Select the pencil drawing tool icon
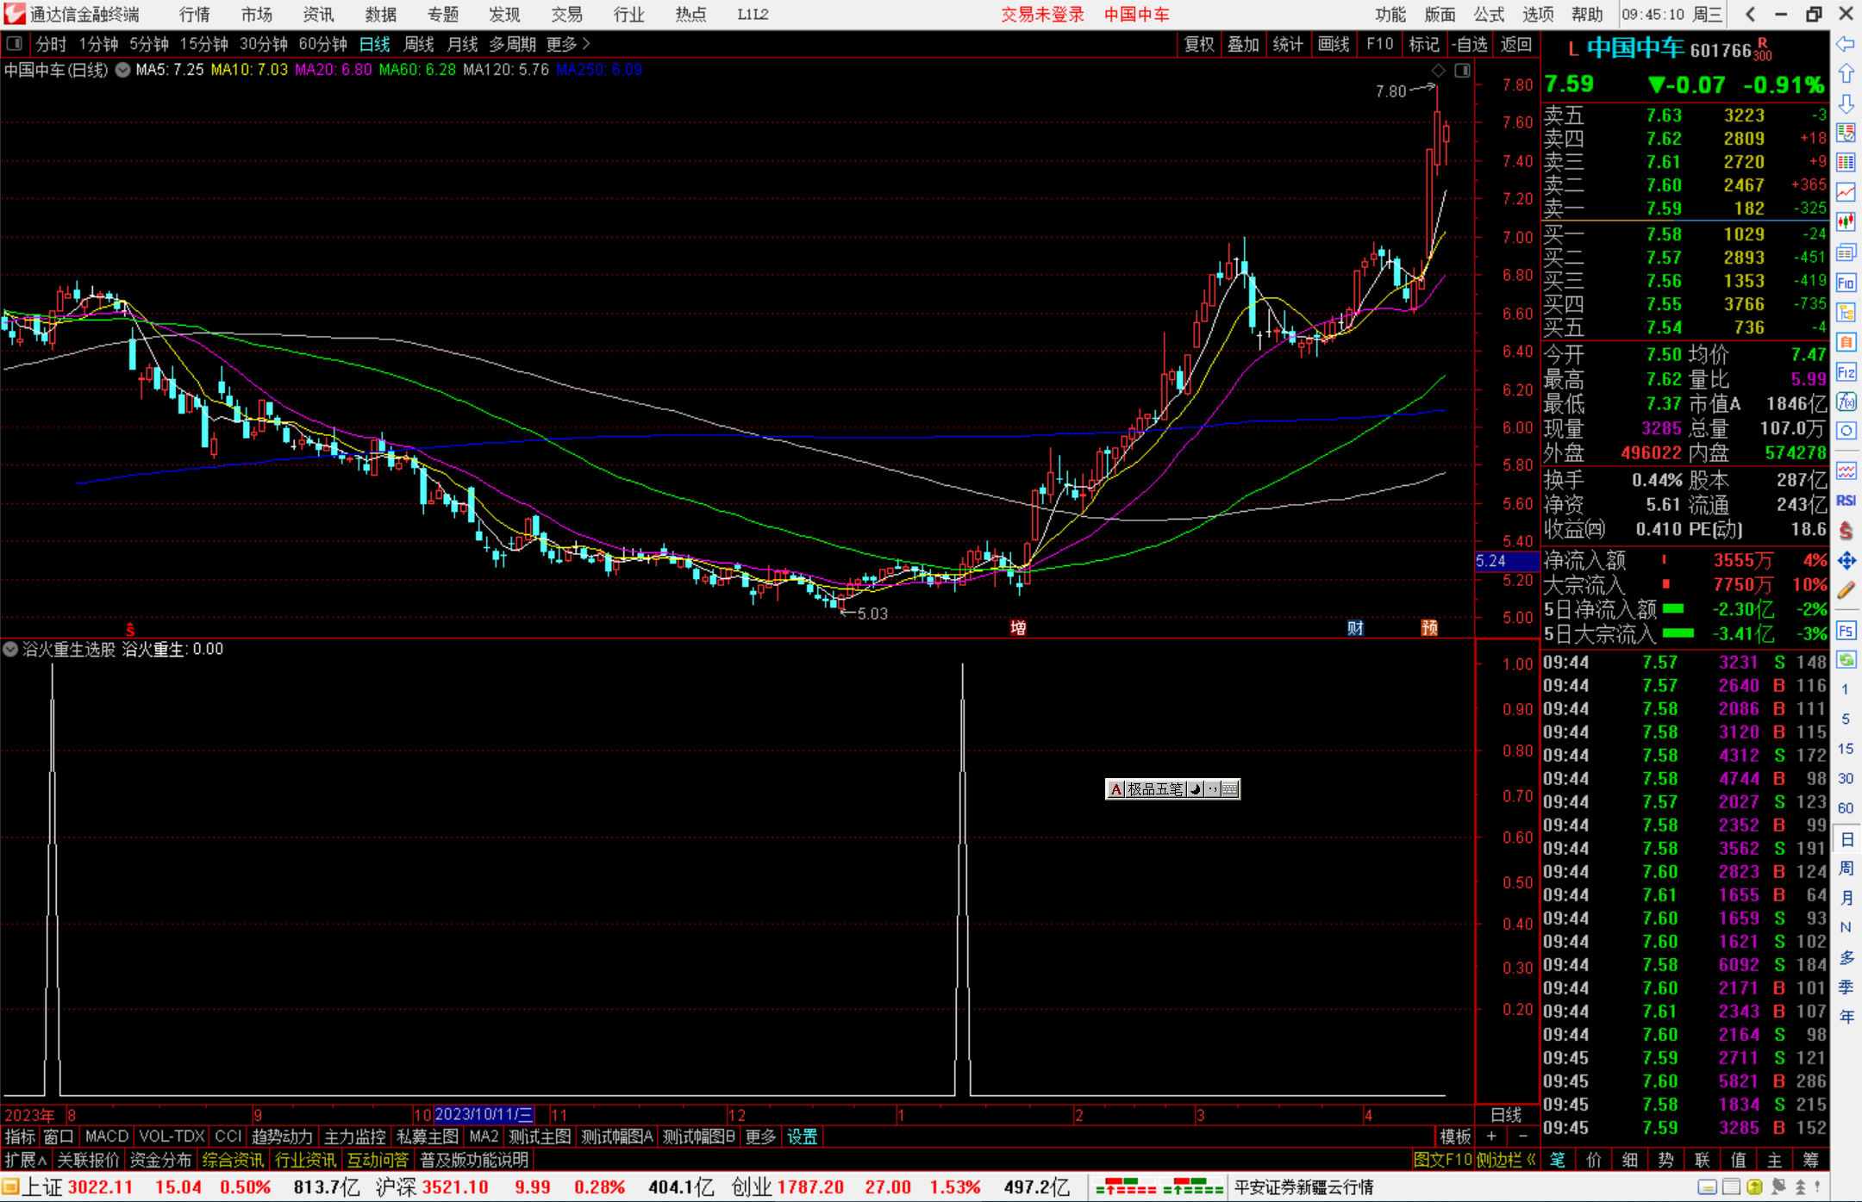This screenshot has width=1862, height=1202. pos(1846,590)
